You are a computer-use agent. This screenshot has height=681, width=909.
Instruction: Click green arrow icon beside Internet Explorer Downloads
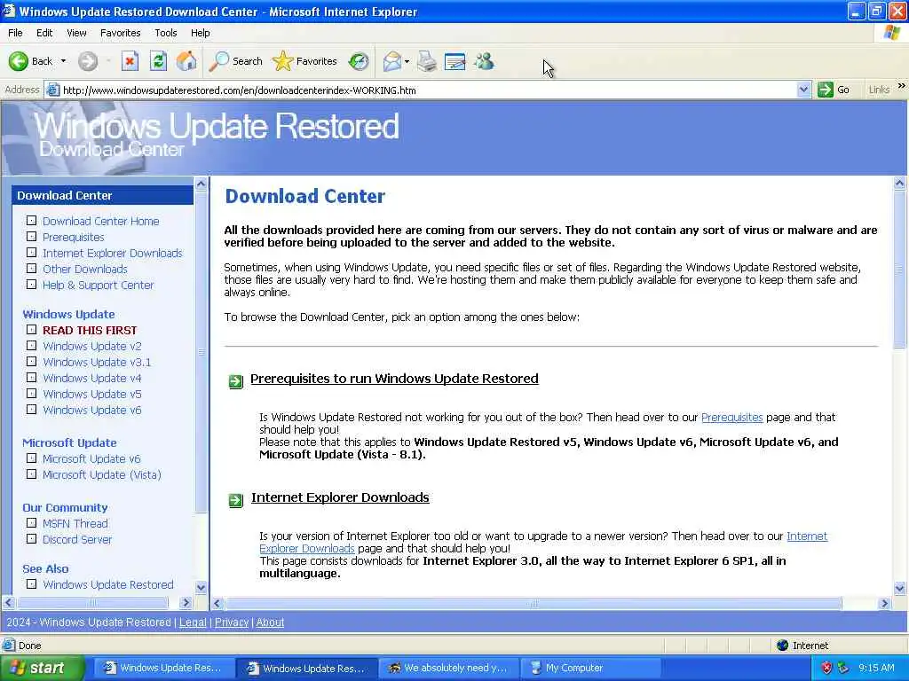235,500
